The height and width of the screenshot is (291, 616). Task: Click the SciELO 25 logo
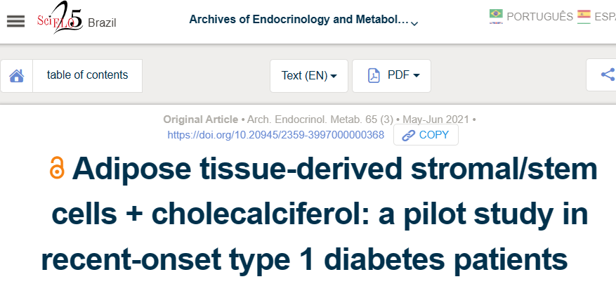point(60,18)
